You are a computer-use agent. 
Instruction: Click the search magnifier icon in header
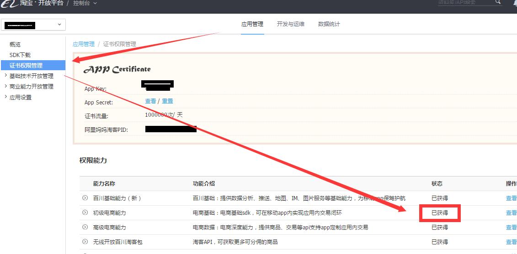click(497, 2)
